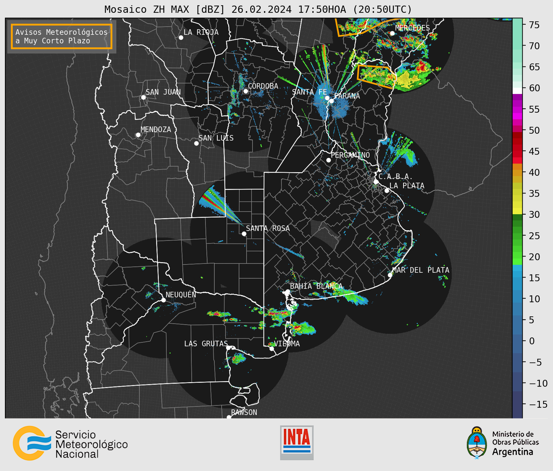Screen dimensions: 553x471
Task: Click the SANTA ROSA city marker dot
Action: (x=244, y=234)
